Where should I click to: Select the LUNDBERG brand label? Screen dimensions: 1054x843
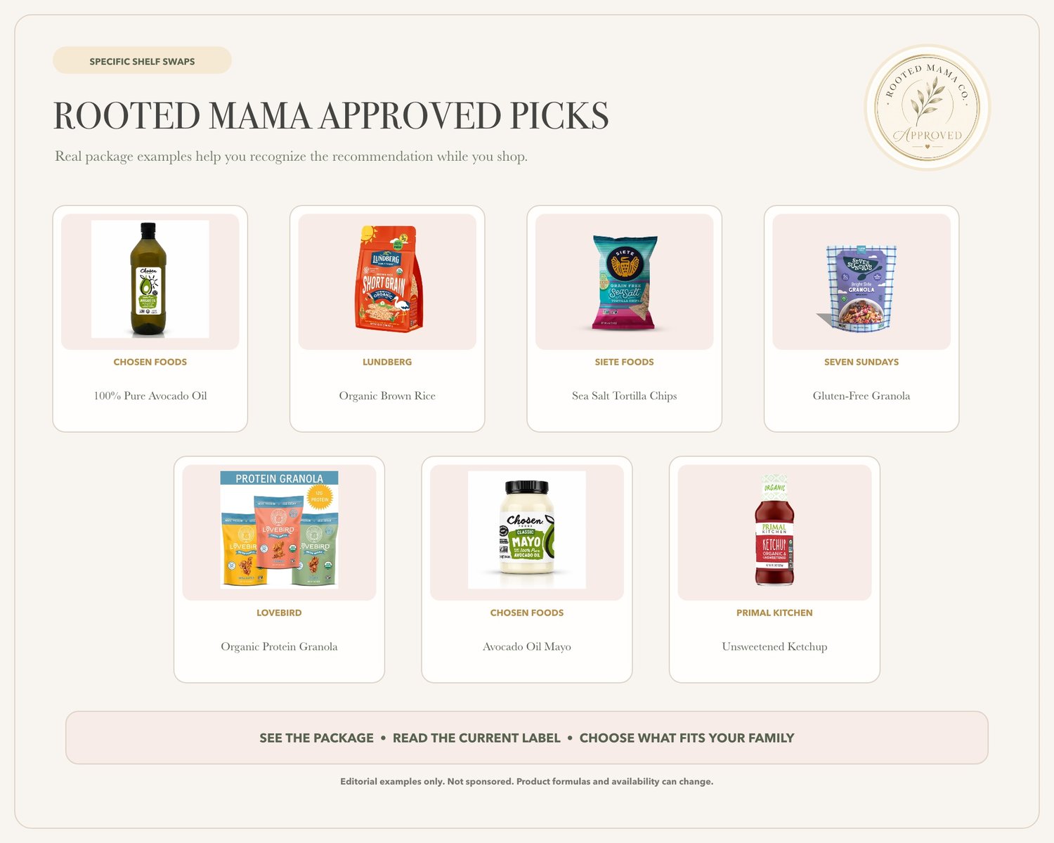(387, 362)
